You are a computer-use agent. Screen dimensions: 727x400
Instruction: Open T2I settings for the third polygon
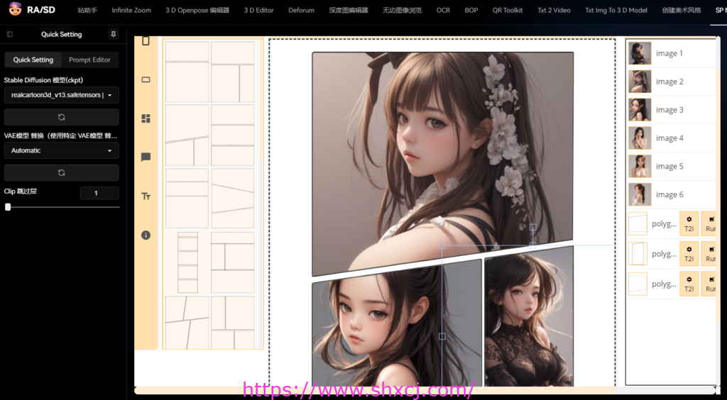pyautogui.click(x=689, y=284)
